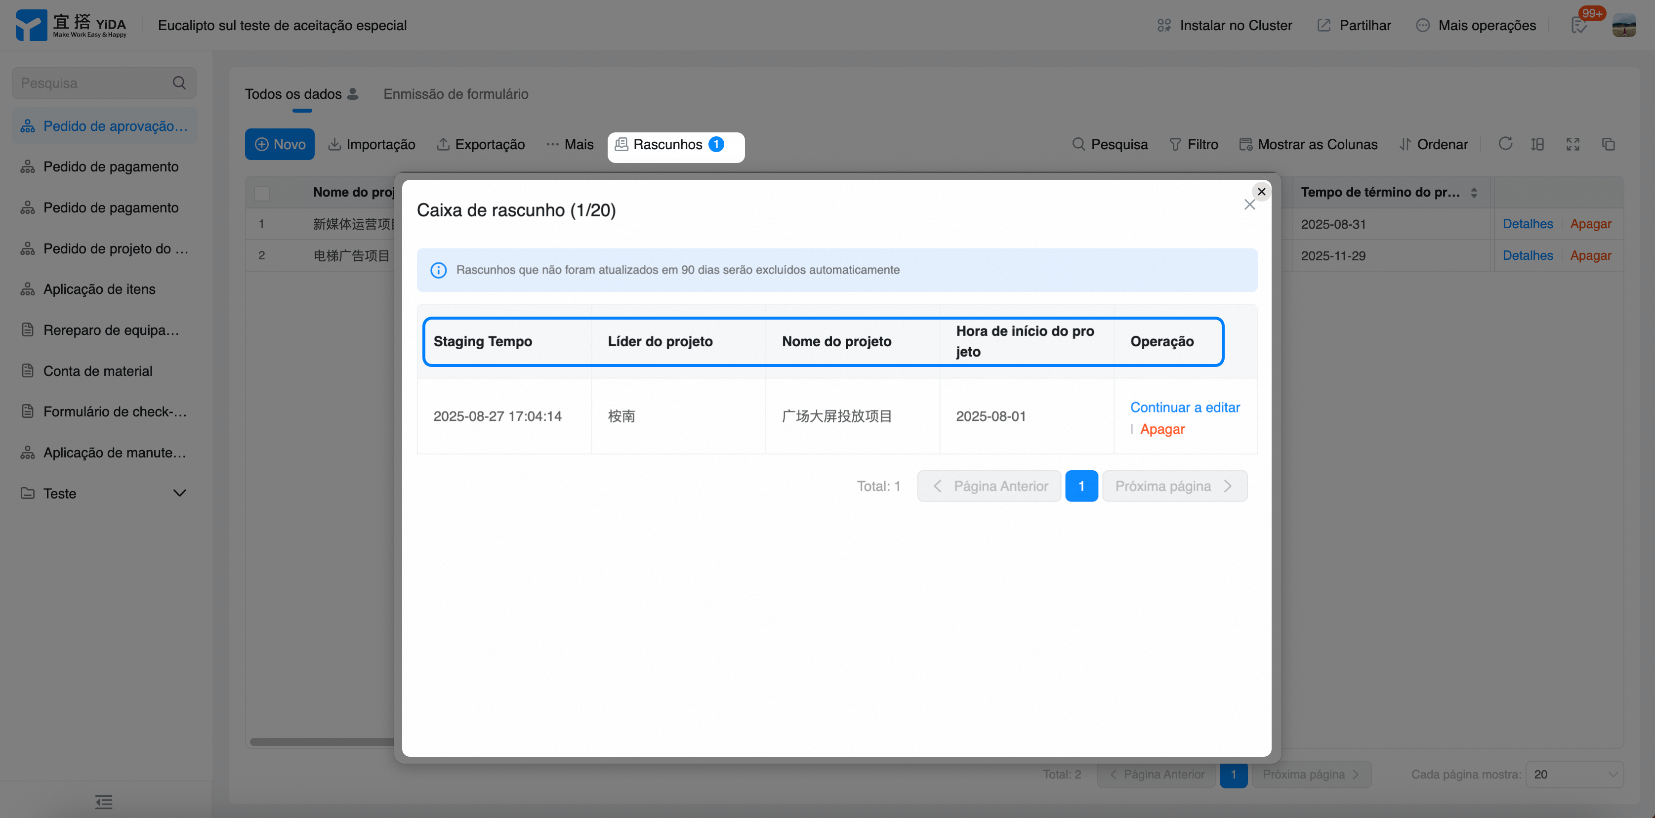1655x818 pixels.
Task: Close the draft box dialog with X
Action: 1249,204
